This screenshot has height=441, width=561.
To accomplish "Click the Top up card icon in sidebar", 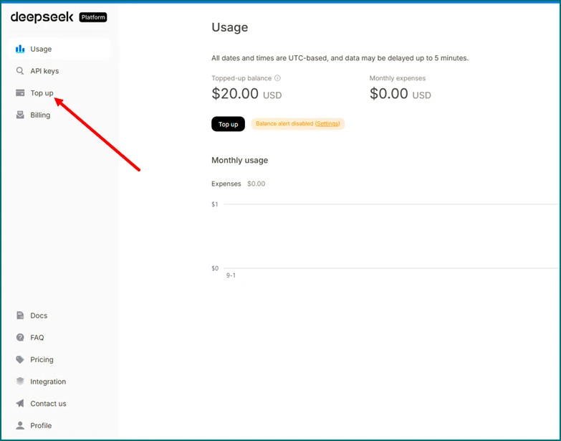I will (x=20, y=93).
